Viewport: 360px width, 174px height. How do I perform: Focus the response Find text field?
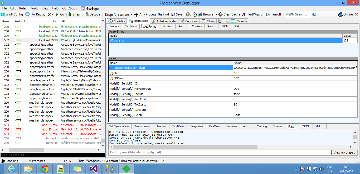click(220, 152)
